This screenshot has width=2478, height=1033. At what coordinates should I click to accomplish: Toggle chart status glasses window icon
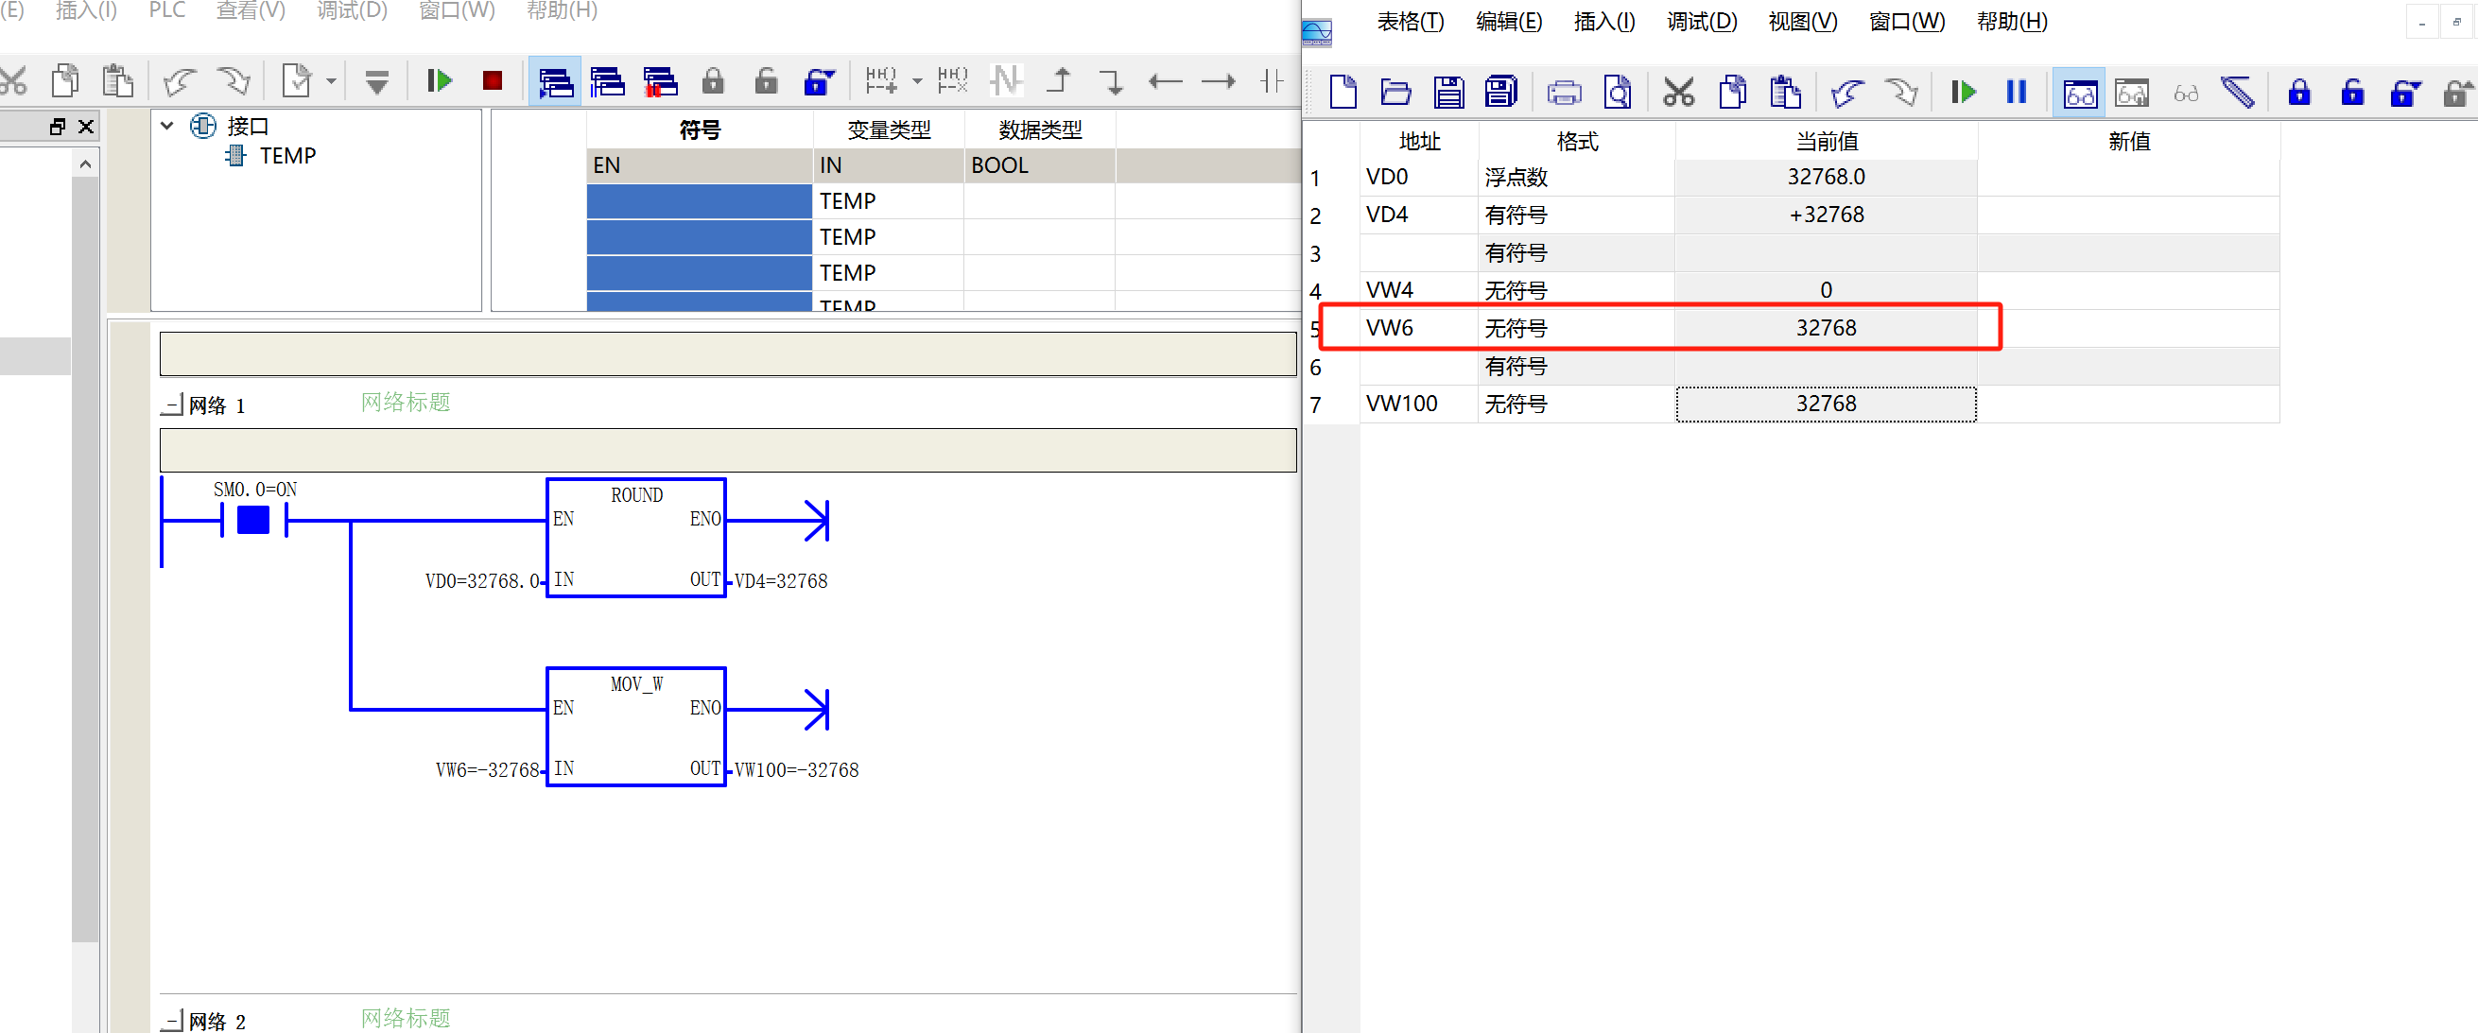point(2080,94)
